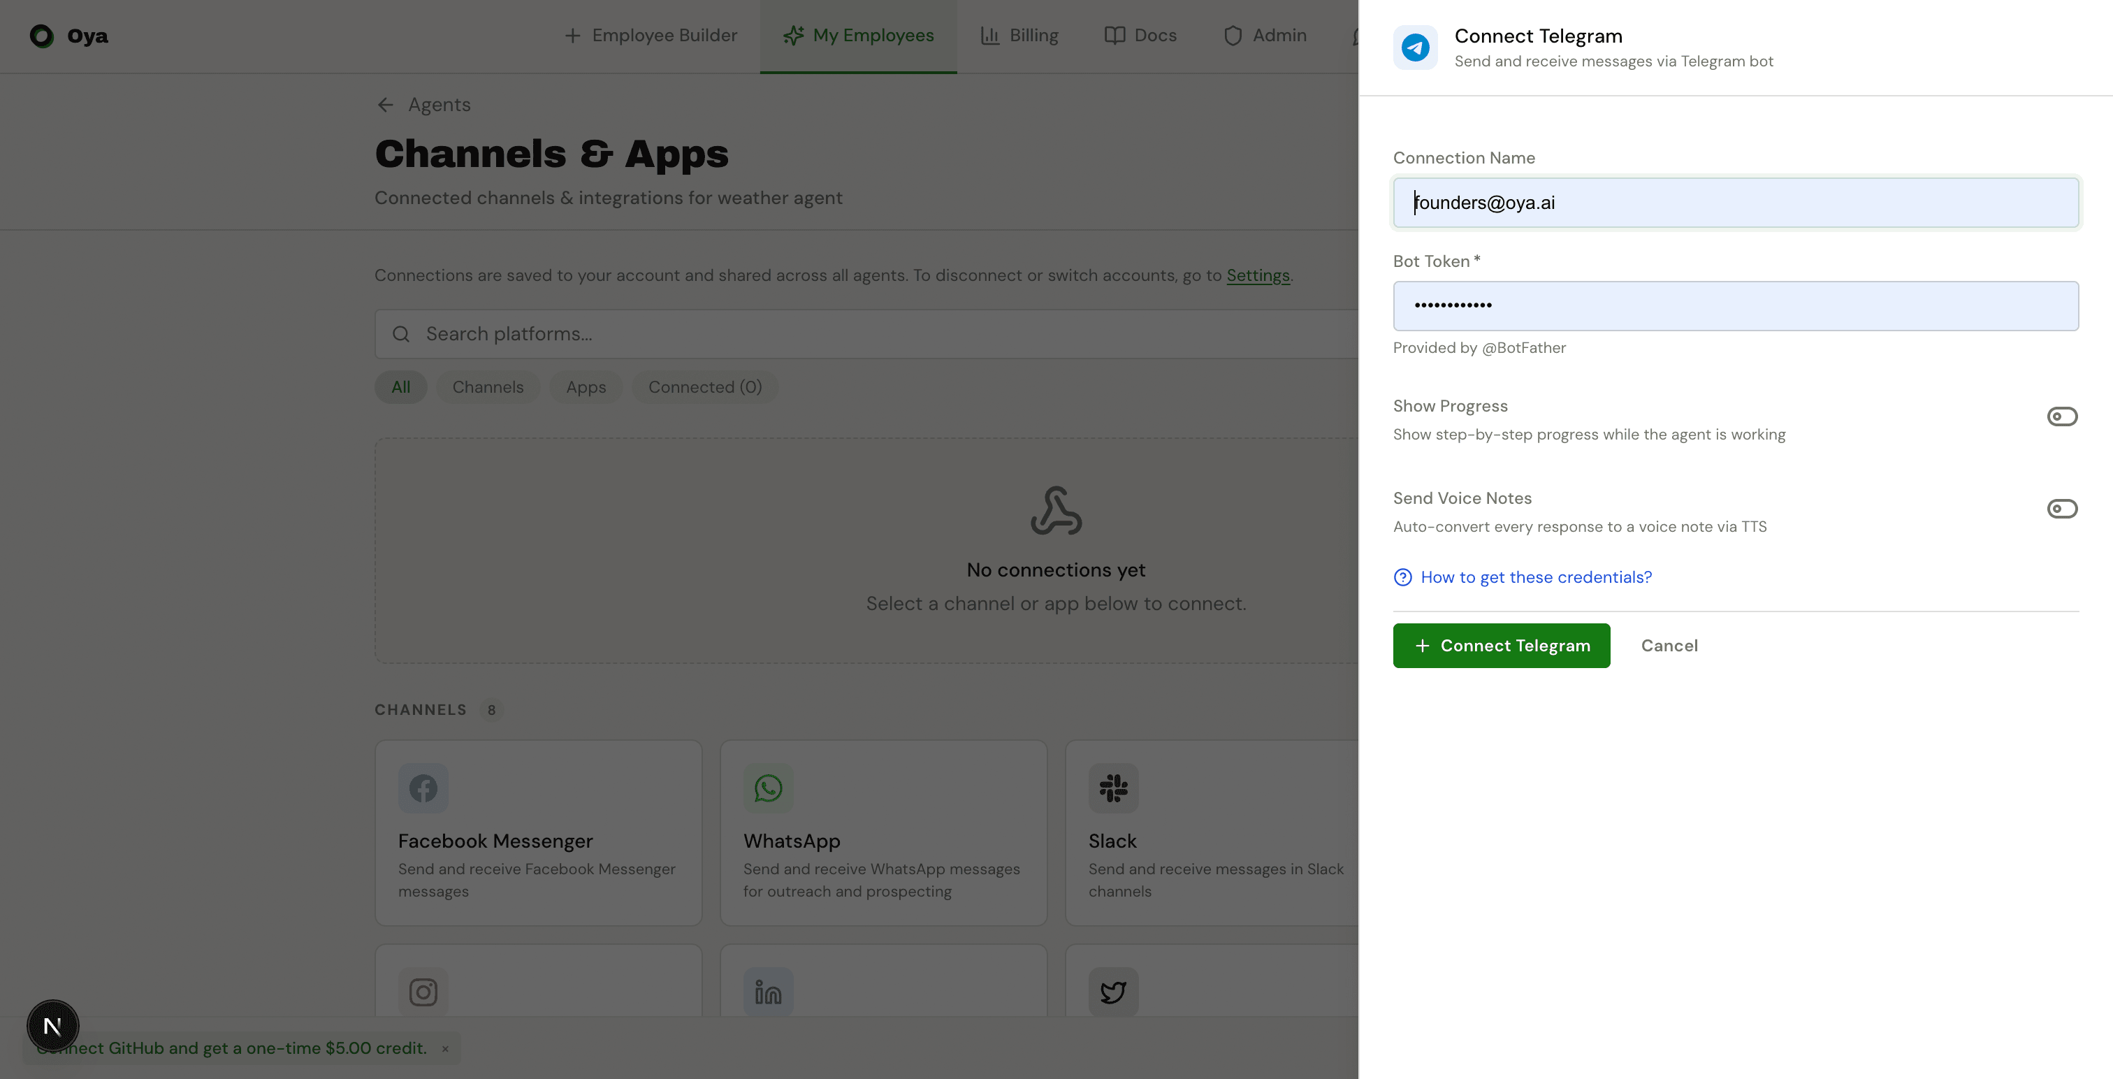Dismiss the GitHub credit banner
The image size is (2113, 1079).
[x=445, y=1048]
